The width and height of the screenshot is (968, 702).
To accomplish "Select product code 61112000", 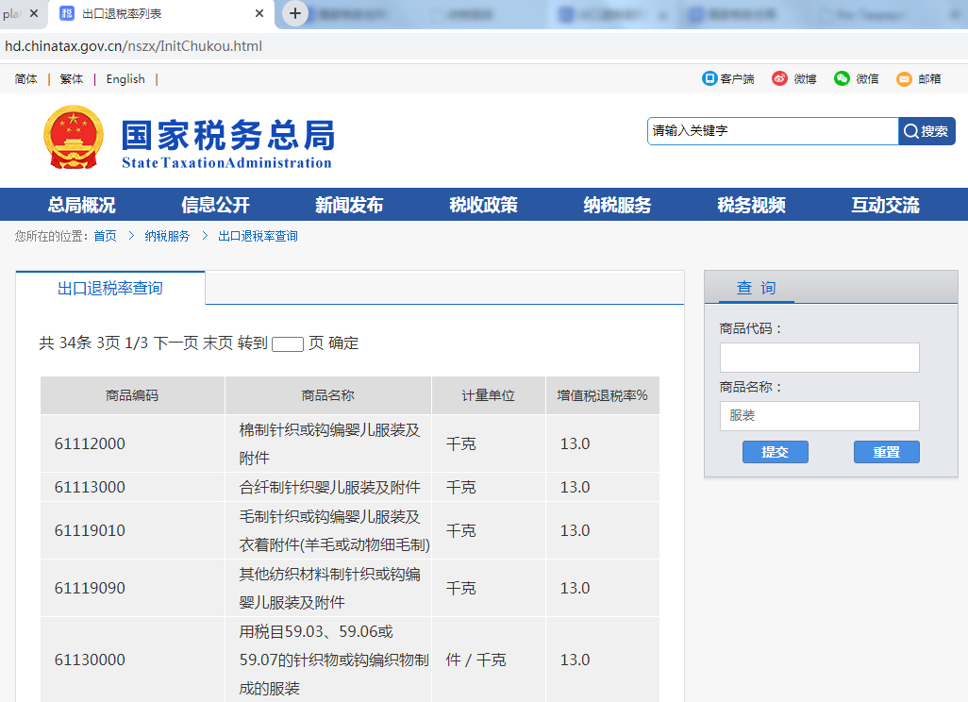I will [x=90, y=443].
